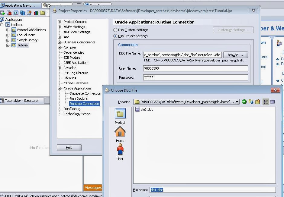Select Run/Debug in properties tree
Image resolution: width=284 pixels, height=197 pixels.
(72, 109)
